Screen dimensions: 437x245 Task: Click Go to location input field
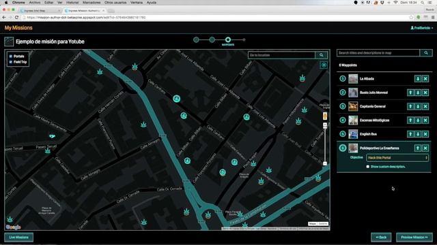[x=281, y=55]
